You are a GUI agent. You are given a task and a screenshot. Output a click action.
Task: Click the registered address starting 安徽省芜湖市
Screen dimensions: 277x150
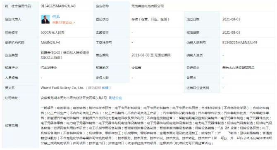pyautogui.click(x=74, y=98)
